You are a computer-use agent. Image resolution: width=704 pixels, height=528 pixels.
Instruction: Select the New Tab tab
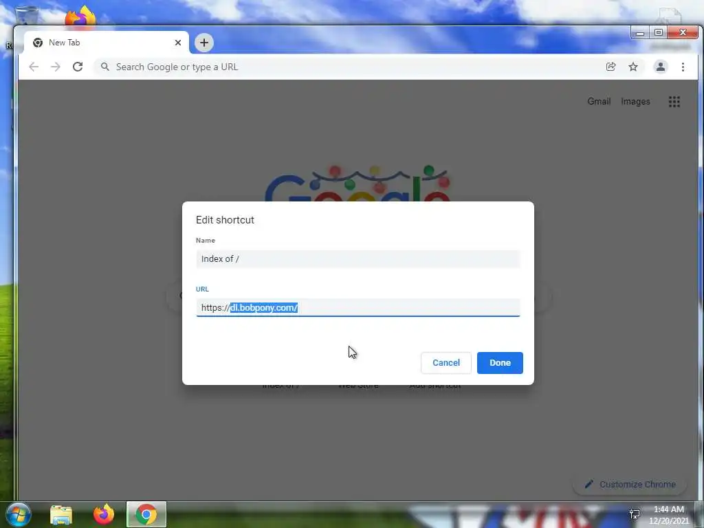pos(106,43)
